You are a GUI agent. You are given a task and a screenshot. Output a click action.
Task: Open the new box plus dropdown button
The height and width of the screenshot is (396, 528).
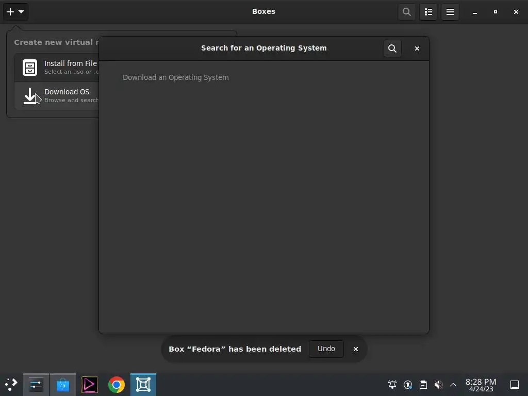tap(15, 12)
